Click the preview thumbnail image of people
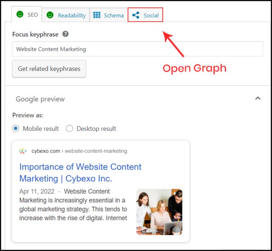The width and height of the screenshot is (272, 251). [x=159, y=212]
